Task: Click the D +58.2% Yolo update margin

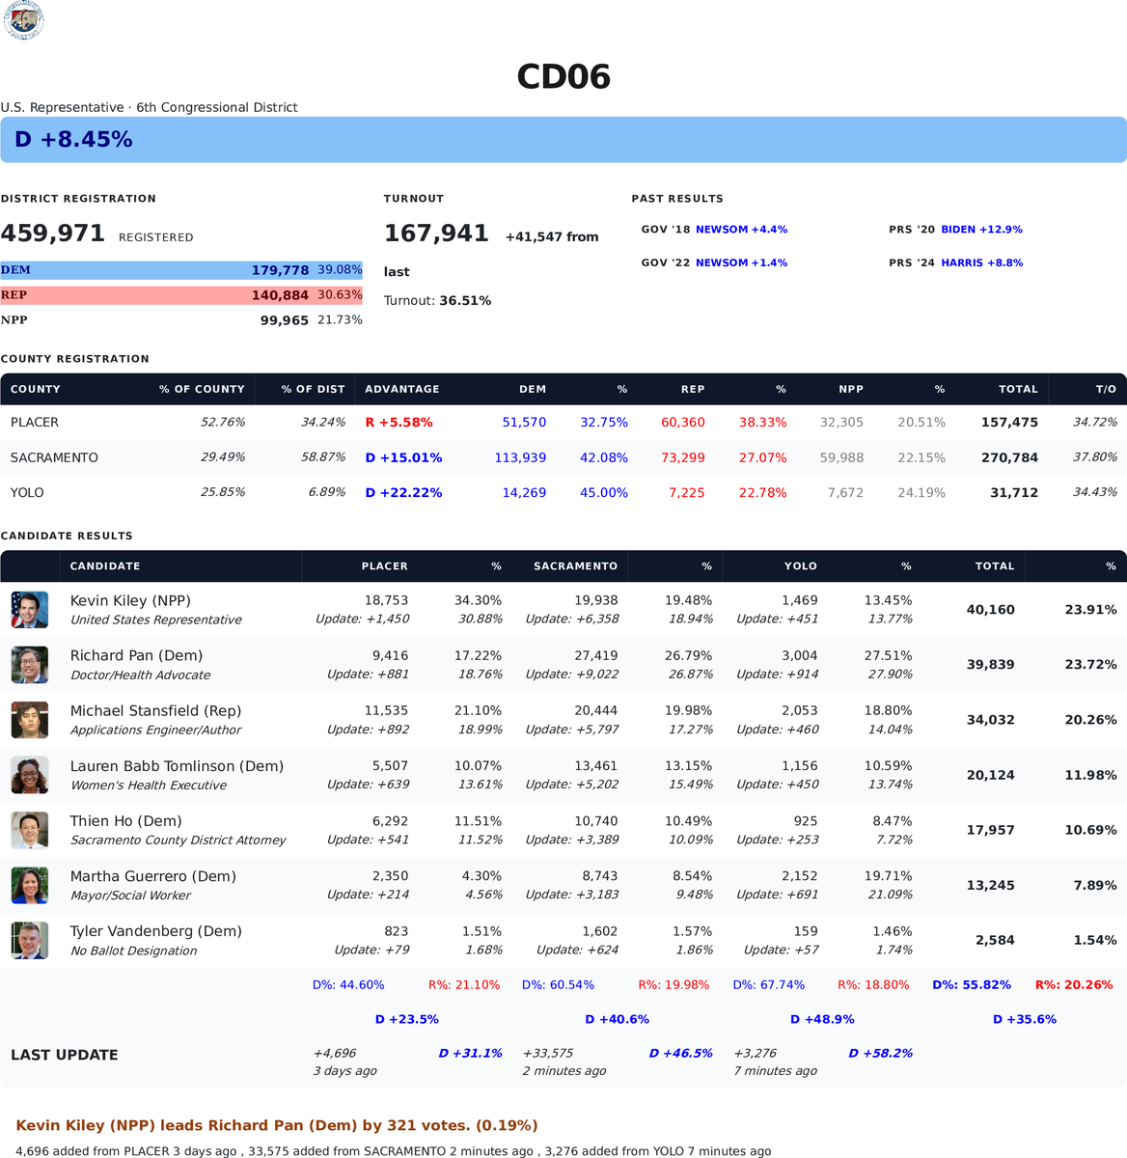Action: pos(880,1053)
